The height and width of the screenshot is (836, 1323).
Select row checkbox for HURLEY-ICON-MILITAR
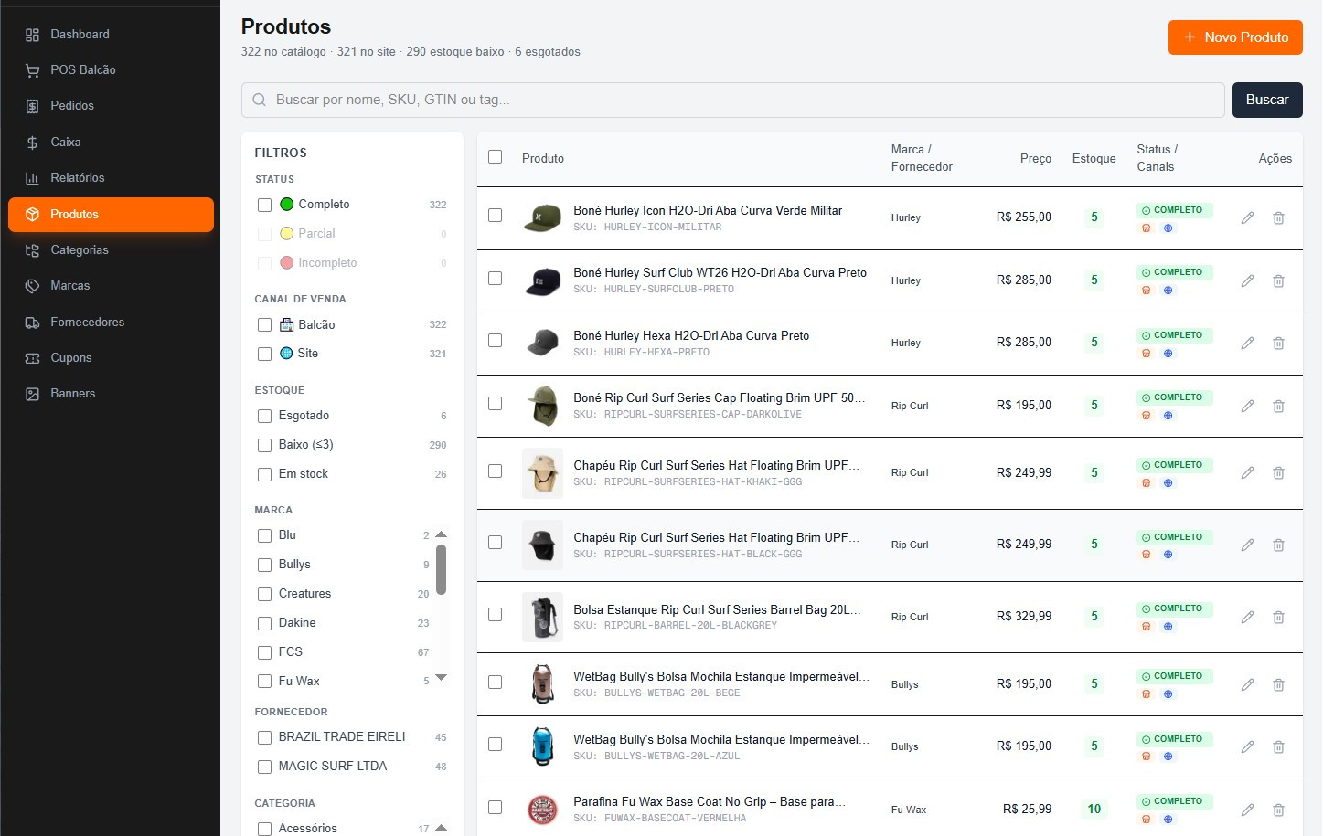coord(495,216)
